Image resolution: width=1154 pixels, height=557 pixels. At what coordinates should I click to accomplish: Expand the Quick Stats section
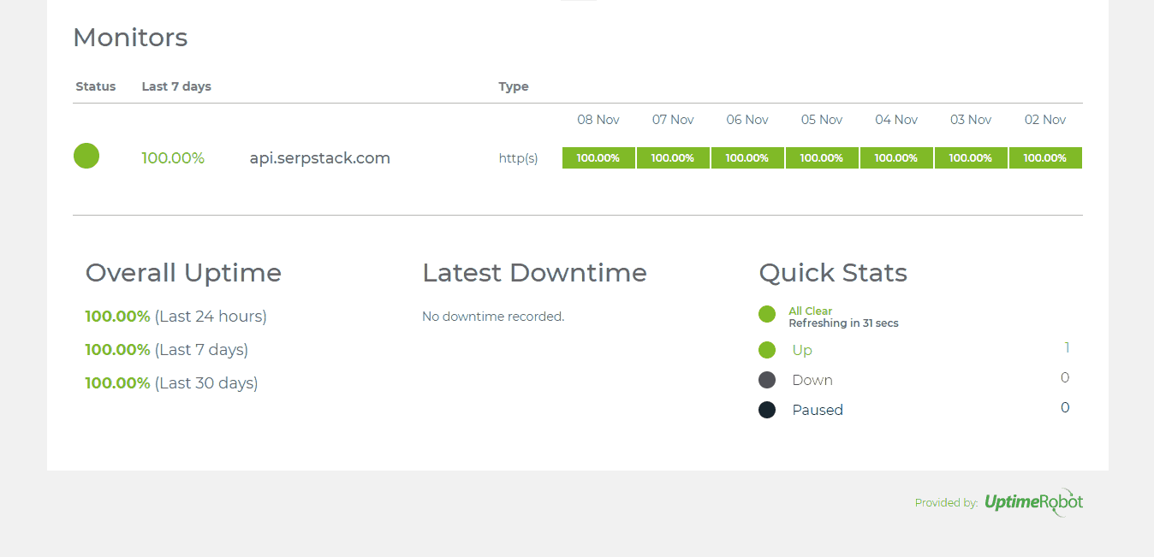[x=832, y=272]
